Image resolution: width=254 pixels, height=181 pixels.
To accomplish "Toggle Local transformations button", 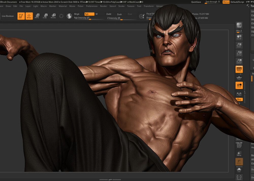I will tap(239, 85).
